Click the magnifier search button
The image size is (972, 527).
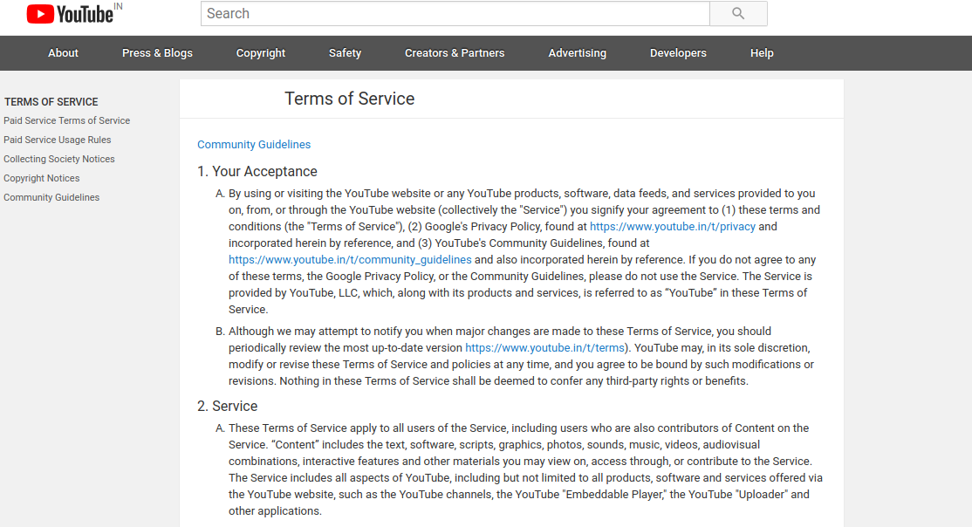click(x=738, y=14)
